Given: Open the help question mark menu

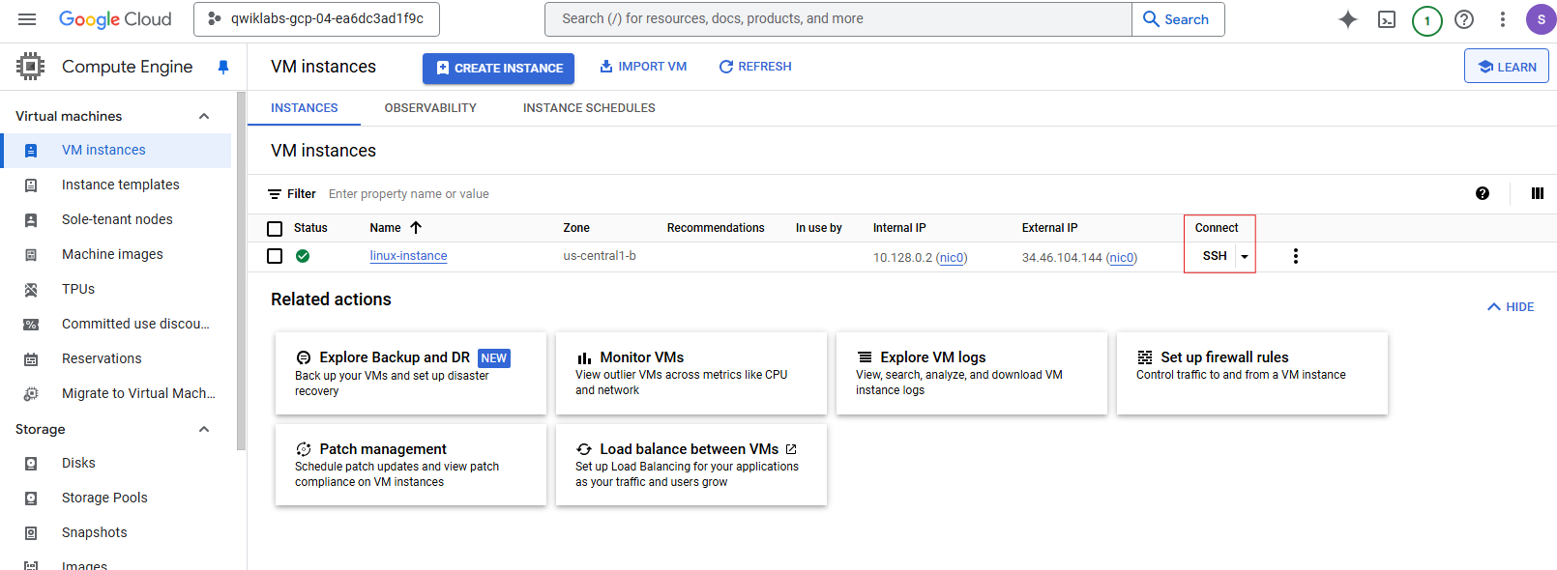Looking at the screenshot, I should coord(1464,19).
